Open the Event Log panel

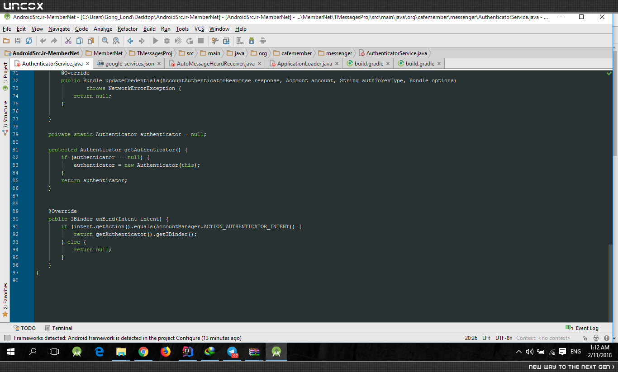click(582, 328)
